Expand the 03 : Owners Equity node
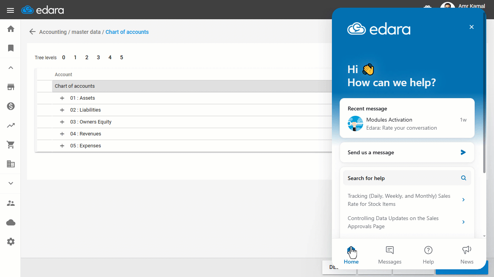The height and width of the screenshot is (277, 494). pos(62,122)
